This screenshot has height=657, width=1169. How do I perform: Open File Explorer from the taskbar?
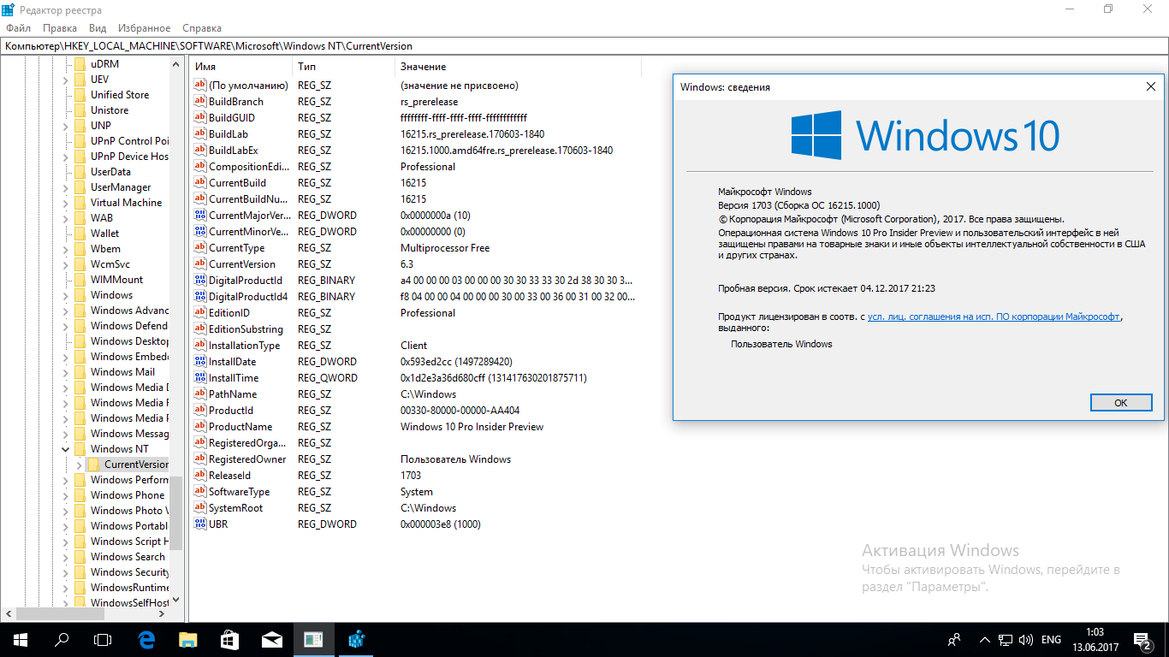point(187,639)
